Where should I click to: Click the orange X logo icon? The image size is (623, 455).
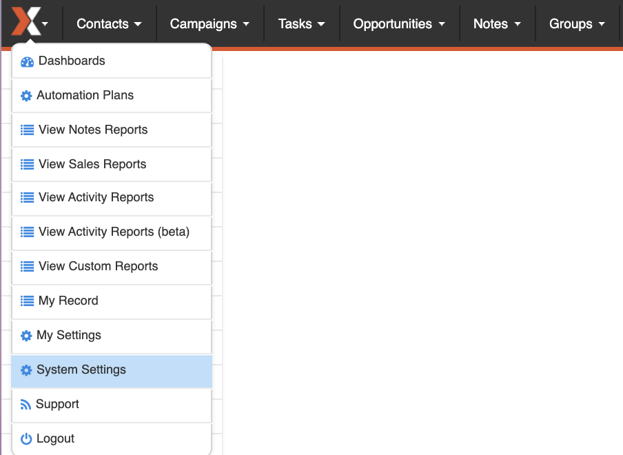25,21
